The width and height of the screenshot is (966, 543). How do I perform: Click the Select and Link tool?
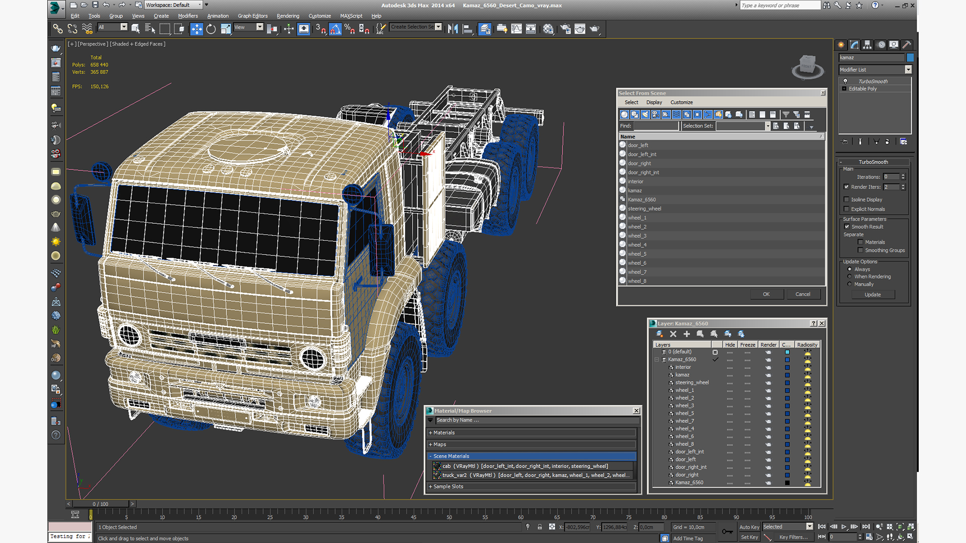coord(58,29)
